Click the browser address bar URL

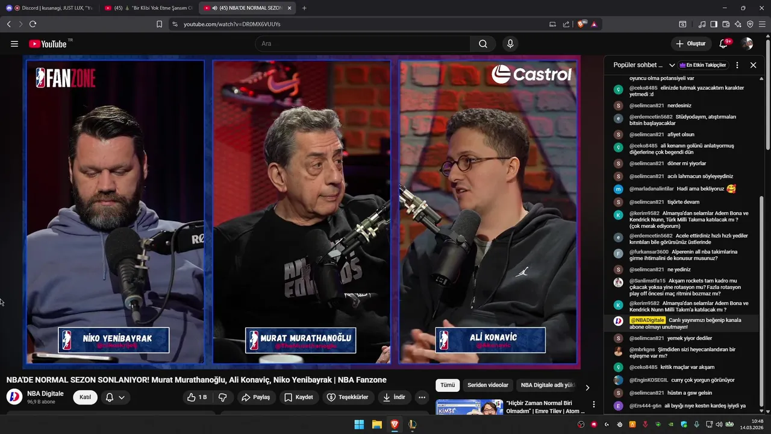point(232,24)
